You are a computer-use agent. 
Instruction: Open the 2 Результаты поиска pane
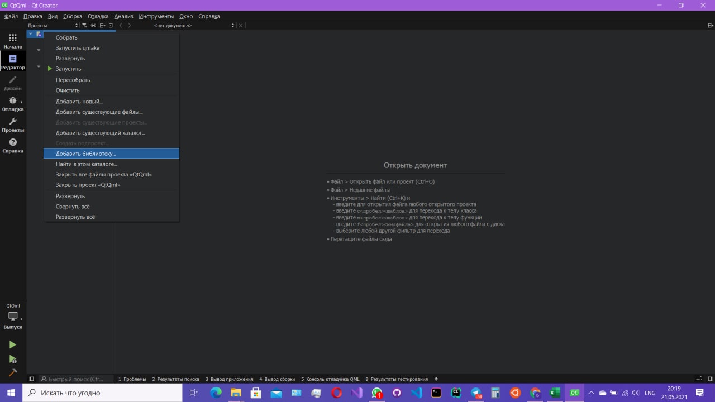175,379
